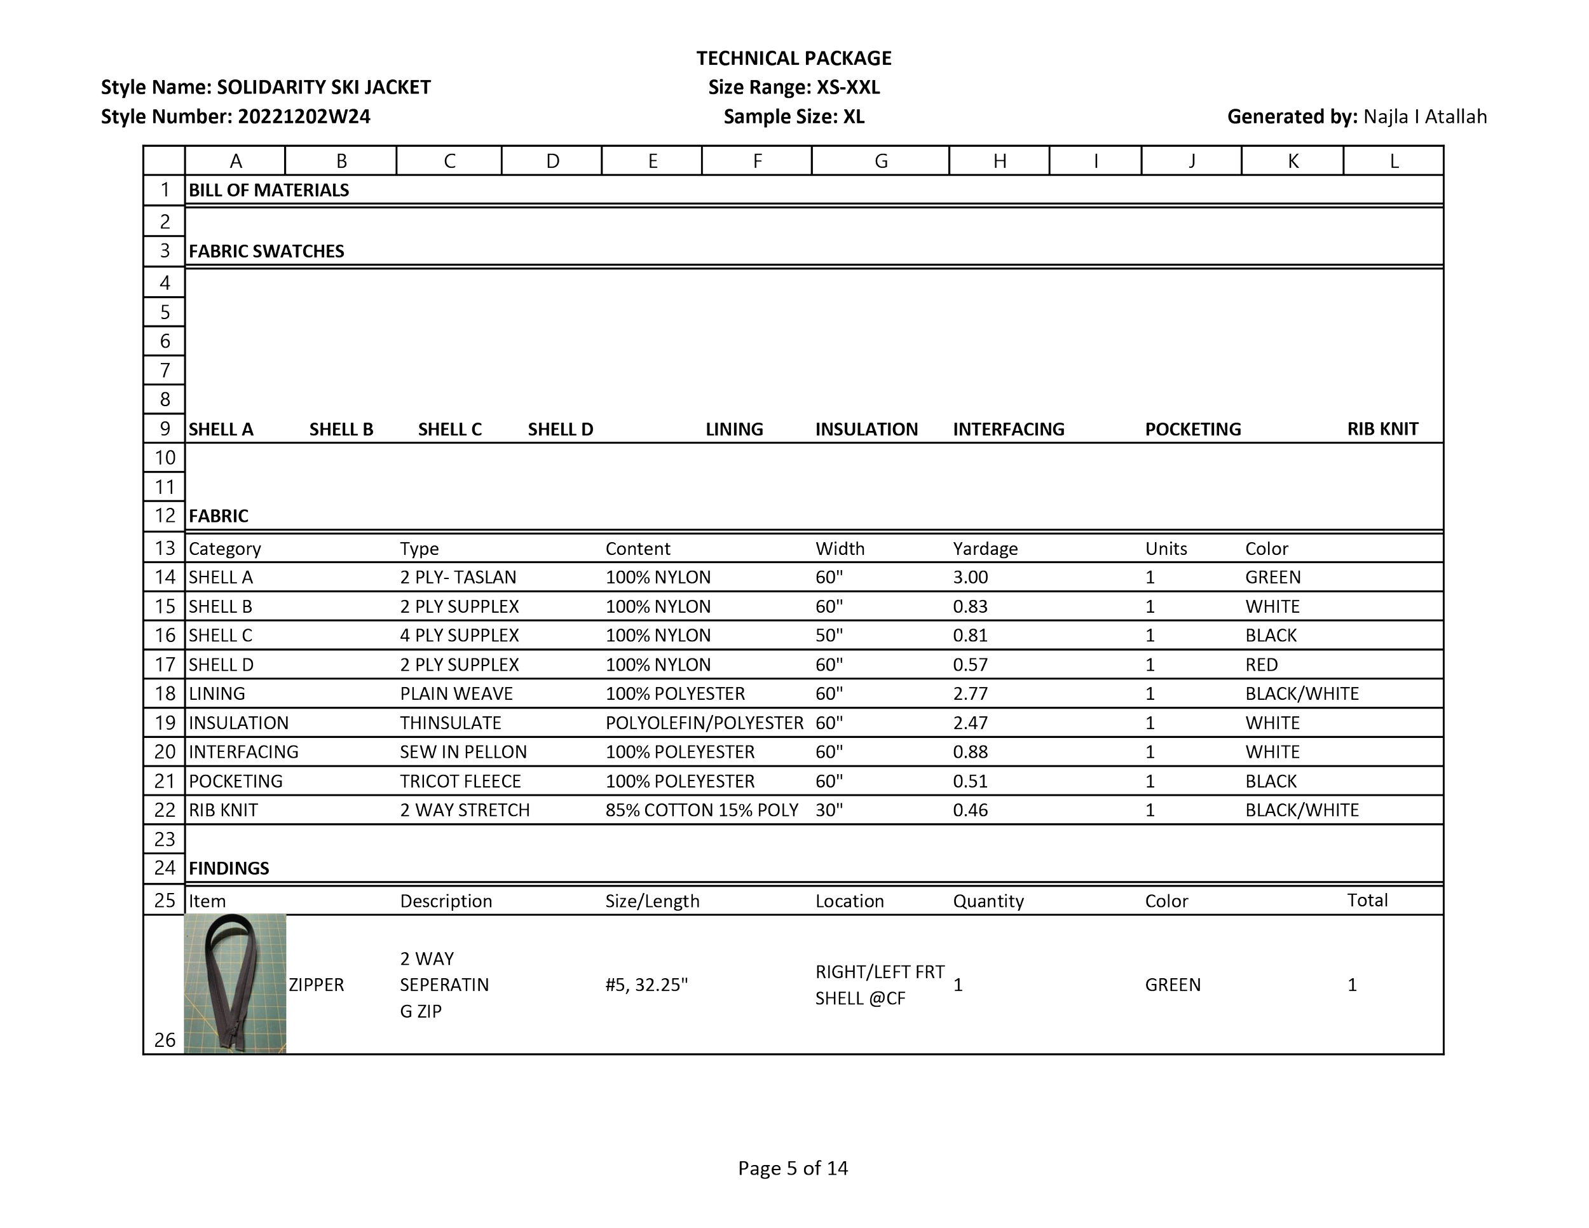Select column A header
Image resolution: width=1589 pixels, height=1228 pixels.
[236, 161]
